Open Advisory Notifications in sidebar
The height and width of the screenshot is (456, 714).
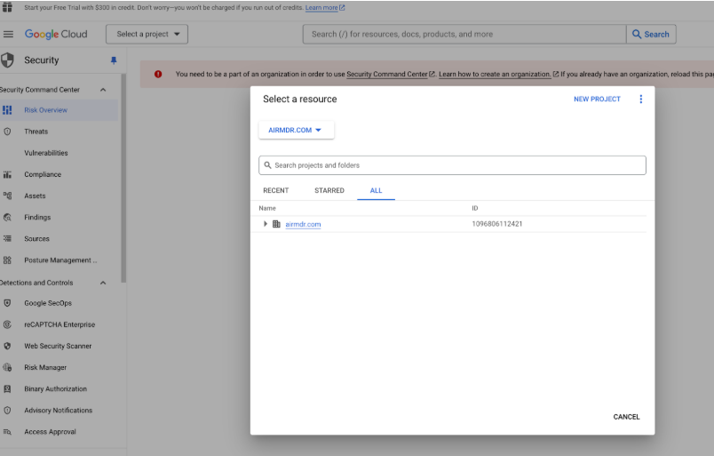59,410
